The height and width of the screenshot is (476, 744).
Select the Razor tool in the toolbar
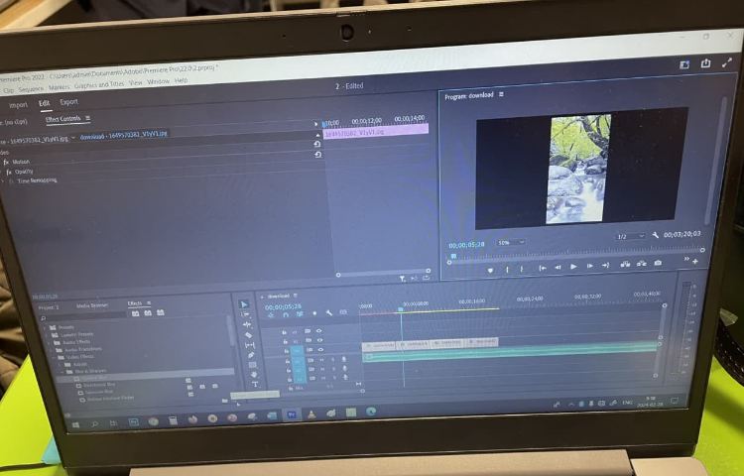coord(248,335)
